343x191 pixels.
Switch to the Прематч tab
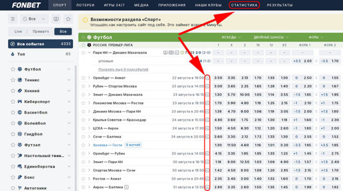40,31
